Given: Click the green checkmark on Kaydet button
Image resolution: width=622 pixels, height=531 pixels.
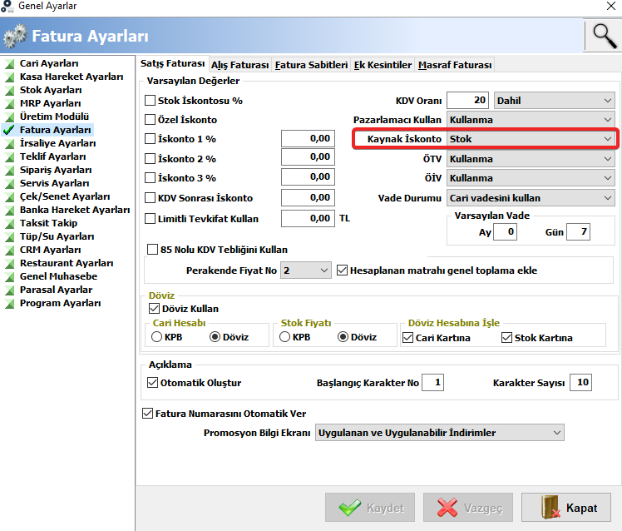Looking at the screenshot, I should pyautogui.click(x=350, y=507).
